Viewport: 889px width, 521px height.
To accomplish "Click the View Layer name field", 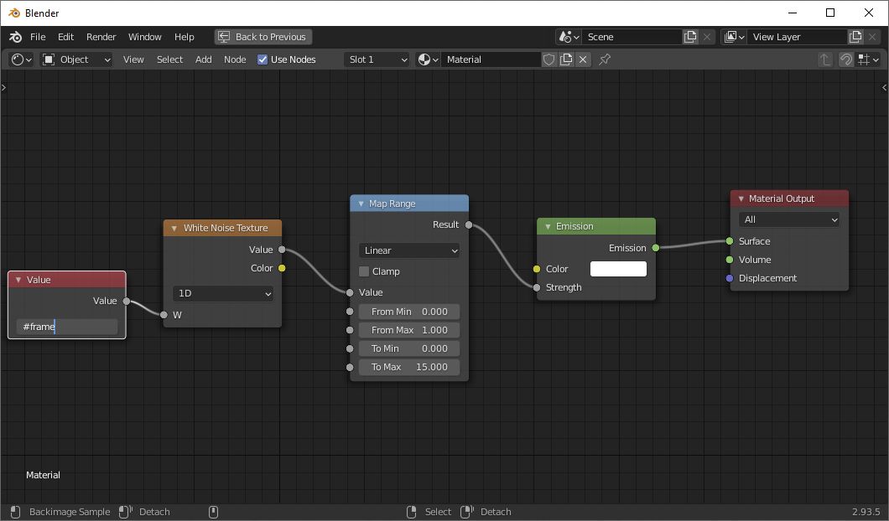I will [797, 37].
